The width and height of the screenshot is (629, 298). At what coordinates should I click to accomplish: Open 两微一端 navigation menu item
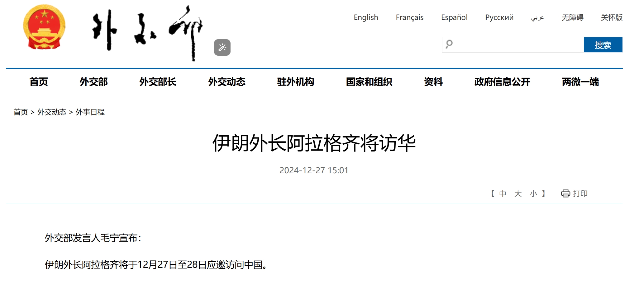[580, 82]
